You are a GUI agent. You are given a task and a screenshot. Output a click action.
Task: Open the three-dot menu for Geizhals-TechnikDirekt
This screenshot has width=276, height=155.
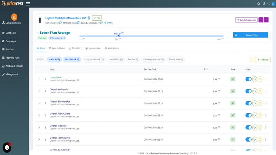coord(265,139)
